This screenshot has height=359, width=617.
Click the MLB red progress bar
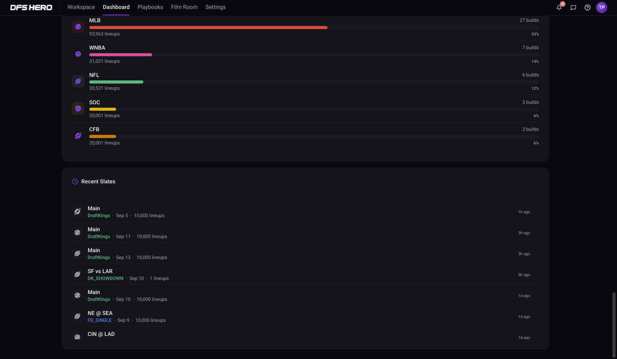(x=208, y=27)
